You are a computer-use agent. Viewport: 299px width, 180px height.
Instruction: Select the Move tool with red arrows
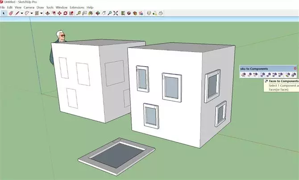[x=59, y=13]
